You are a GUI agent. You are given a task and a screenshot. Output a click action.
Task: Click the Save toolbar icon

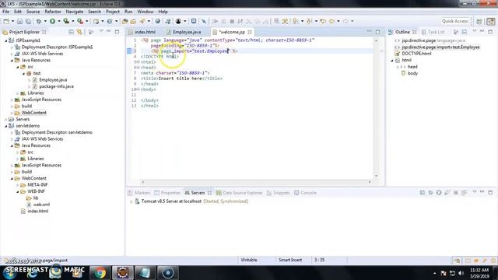tap(19, 21)
